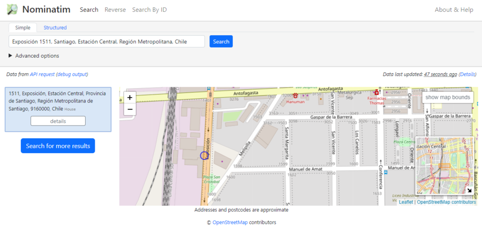Image resolution: width=482 pixels, height=228 pixels.
Task: Open the OpenStreetMap footer link
Action: pos(230,223)
